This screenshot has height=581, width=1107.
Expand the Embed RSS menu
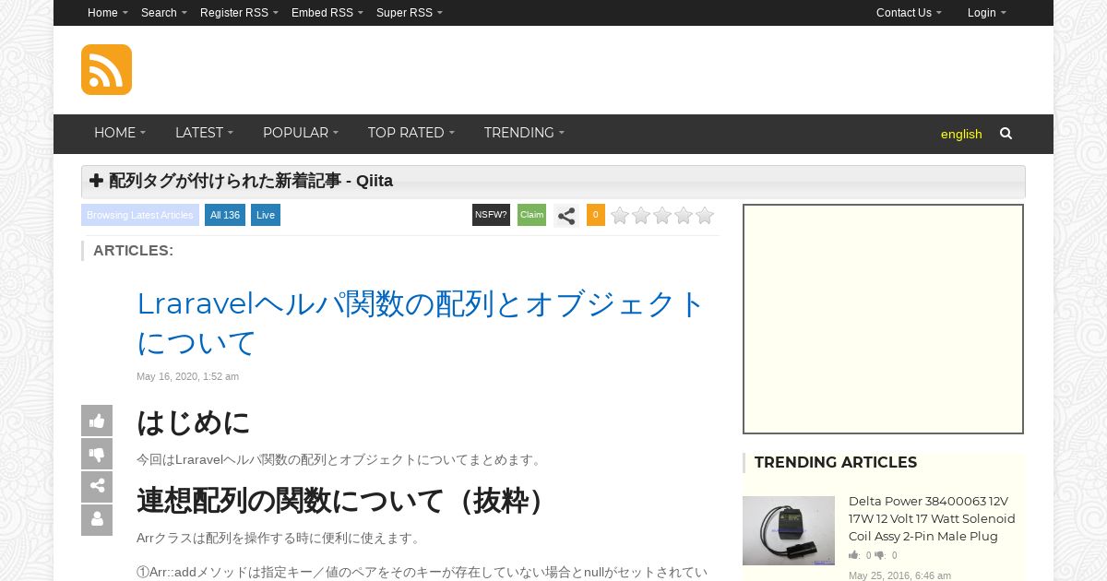tap(327, 13)
